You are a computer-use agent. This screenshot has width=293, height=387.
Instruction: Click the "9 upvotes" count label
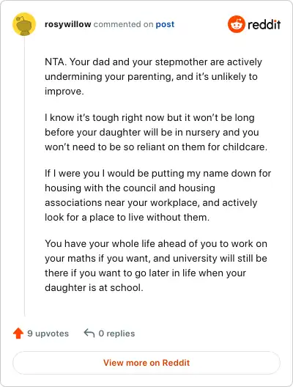pyautogui.click(x=48, y=333)
